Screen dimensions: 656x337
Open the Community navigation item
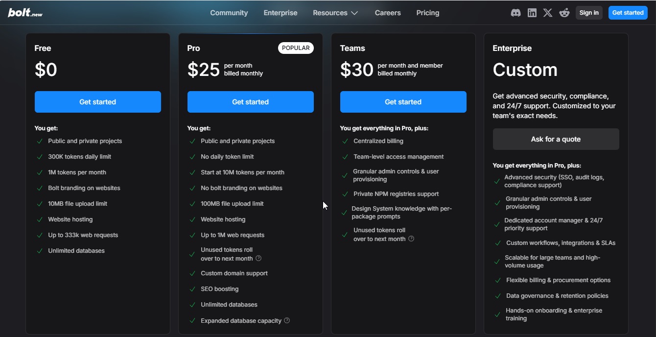coord(229,13)
